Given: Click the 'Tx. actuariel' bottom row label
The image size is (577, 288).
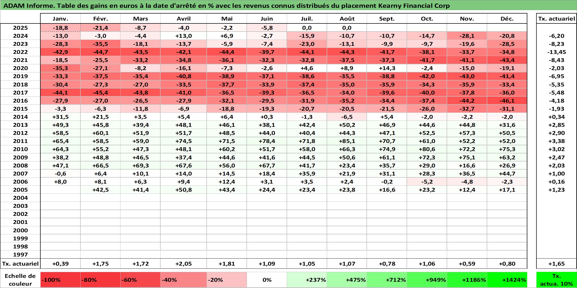Looking at the screenshot, I should 20,264.
